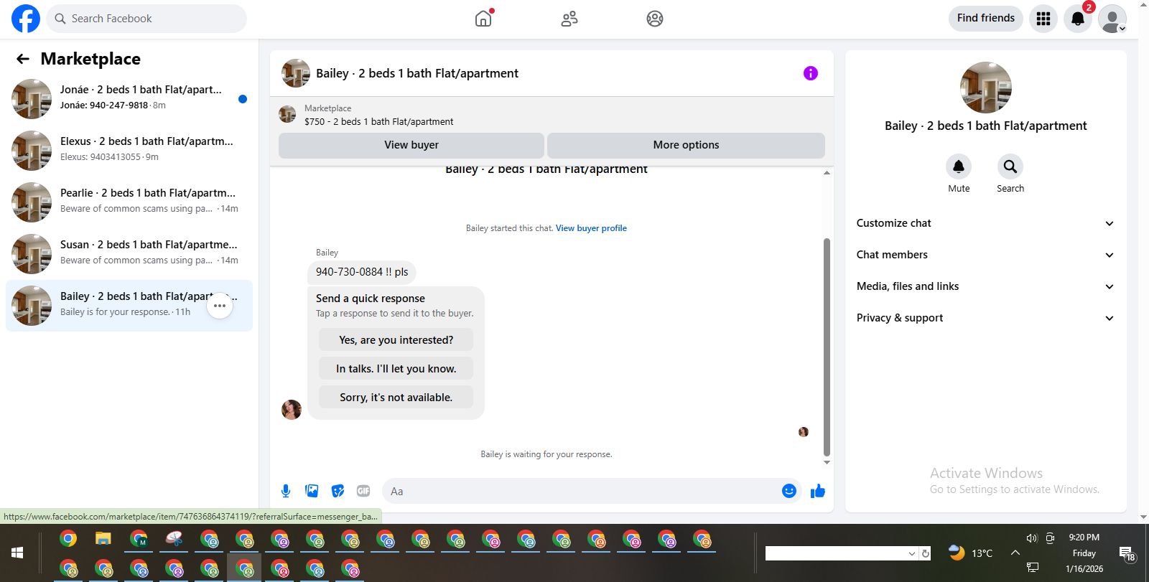Click the listing thumbnail in the chat header
The image size is (1149, 582).
pyautogui.click(x=296, y=73)
